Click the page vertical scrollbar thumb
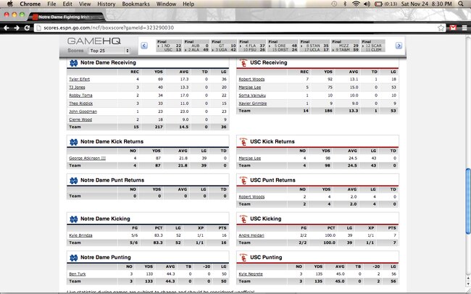This screenshot has height=294, width=471. pyautogui.click(x=468, y=201)
